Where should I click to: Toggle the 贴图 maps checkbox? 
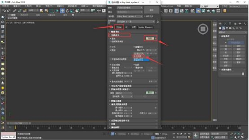134,65
